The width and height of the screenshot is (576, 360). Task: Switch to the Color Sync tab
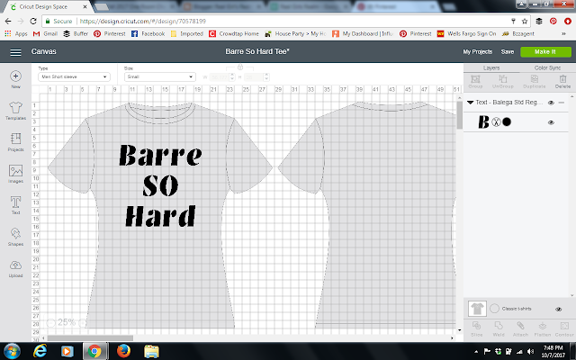(547, 68)
